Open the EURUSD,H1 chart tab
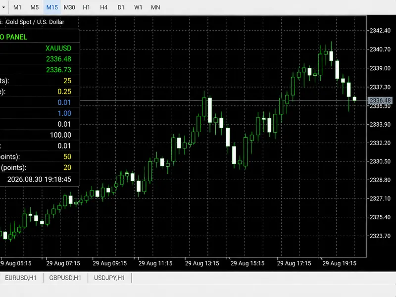This screenshot has width=396, height=297. coord(21,278)
